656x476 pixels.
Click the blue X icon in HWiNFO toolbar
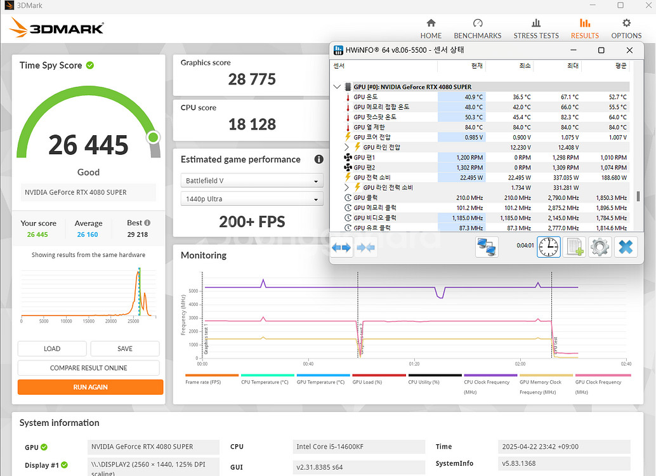point(626,247)
